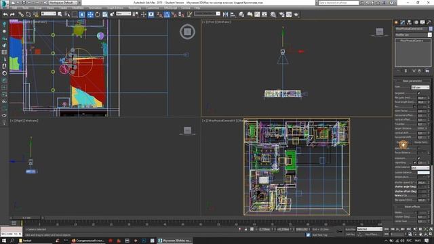Switch to the Utilities command panel tab

pos(429,22)
